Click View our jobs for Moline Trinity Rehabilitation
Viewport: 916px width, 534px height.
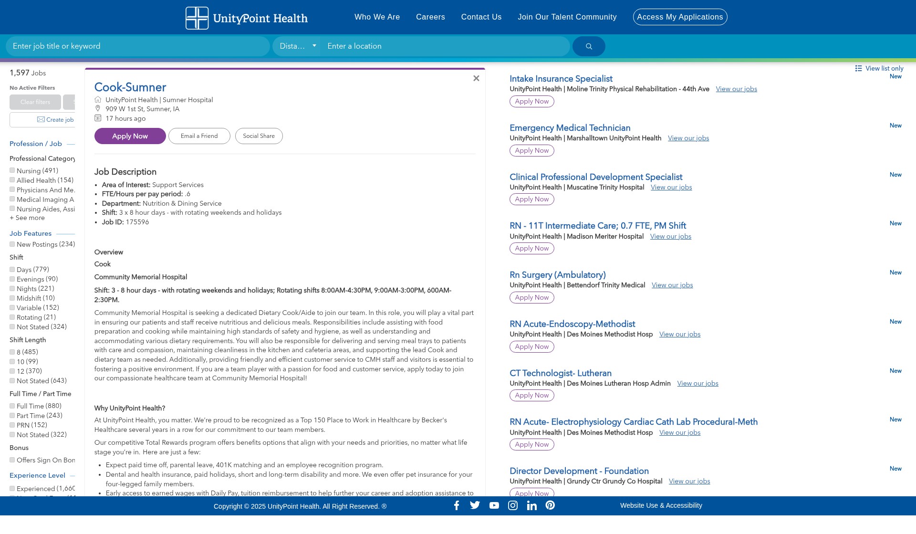pos(737,89)
